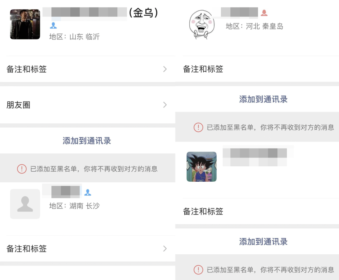Expand 备注和标签 chevron for the Linyi contact

click(x=165, y=69)
